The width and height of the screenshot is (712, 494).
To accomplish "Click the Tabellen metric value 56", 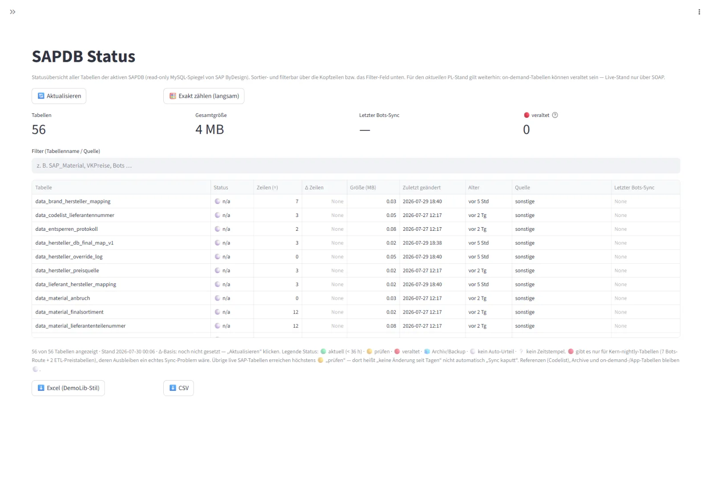I will (39, 129).
